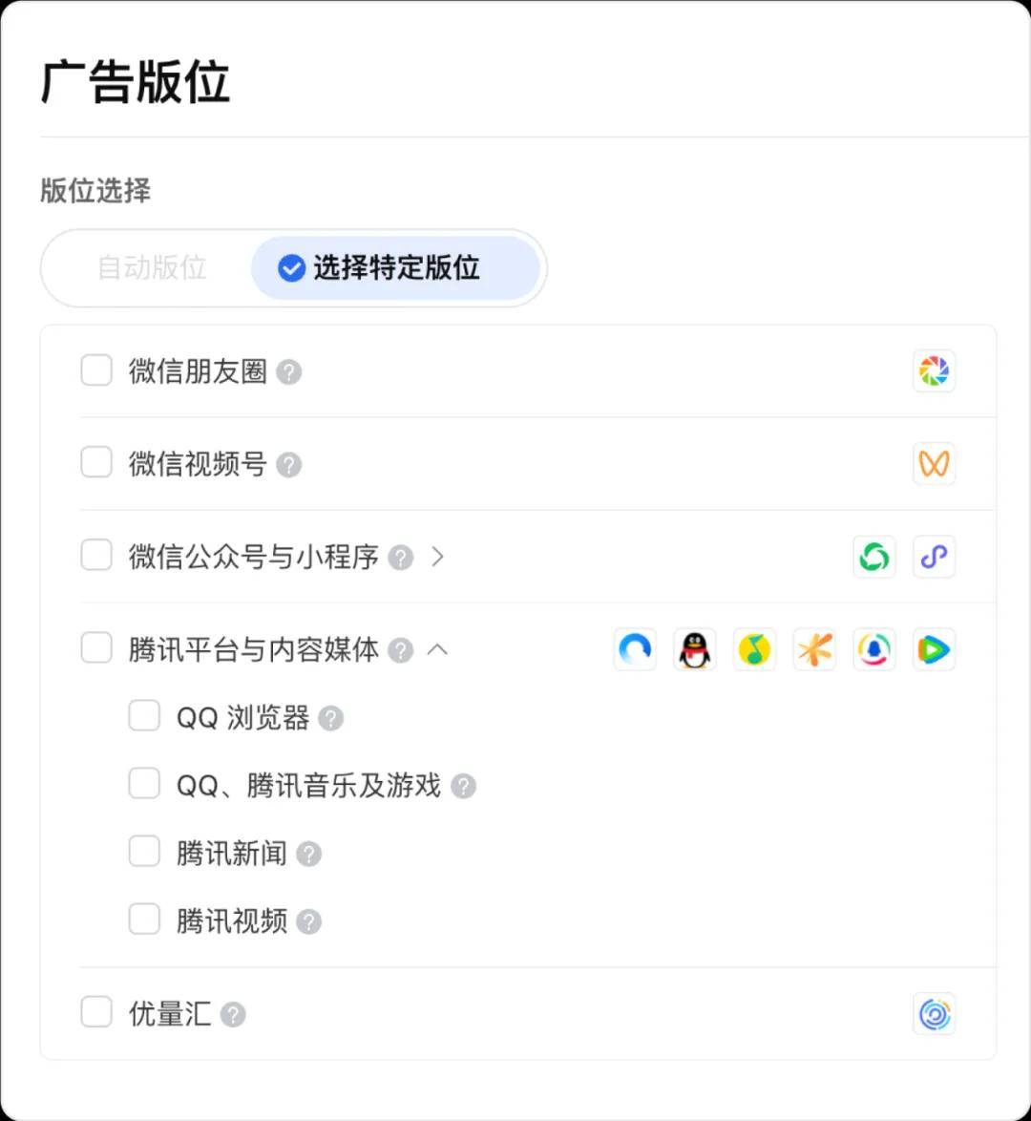Click help icon beside 腾讯视频
The image size is (1031, 1121).
tap(309, 921)
